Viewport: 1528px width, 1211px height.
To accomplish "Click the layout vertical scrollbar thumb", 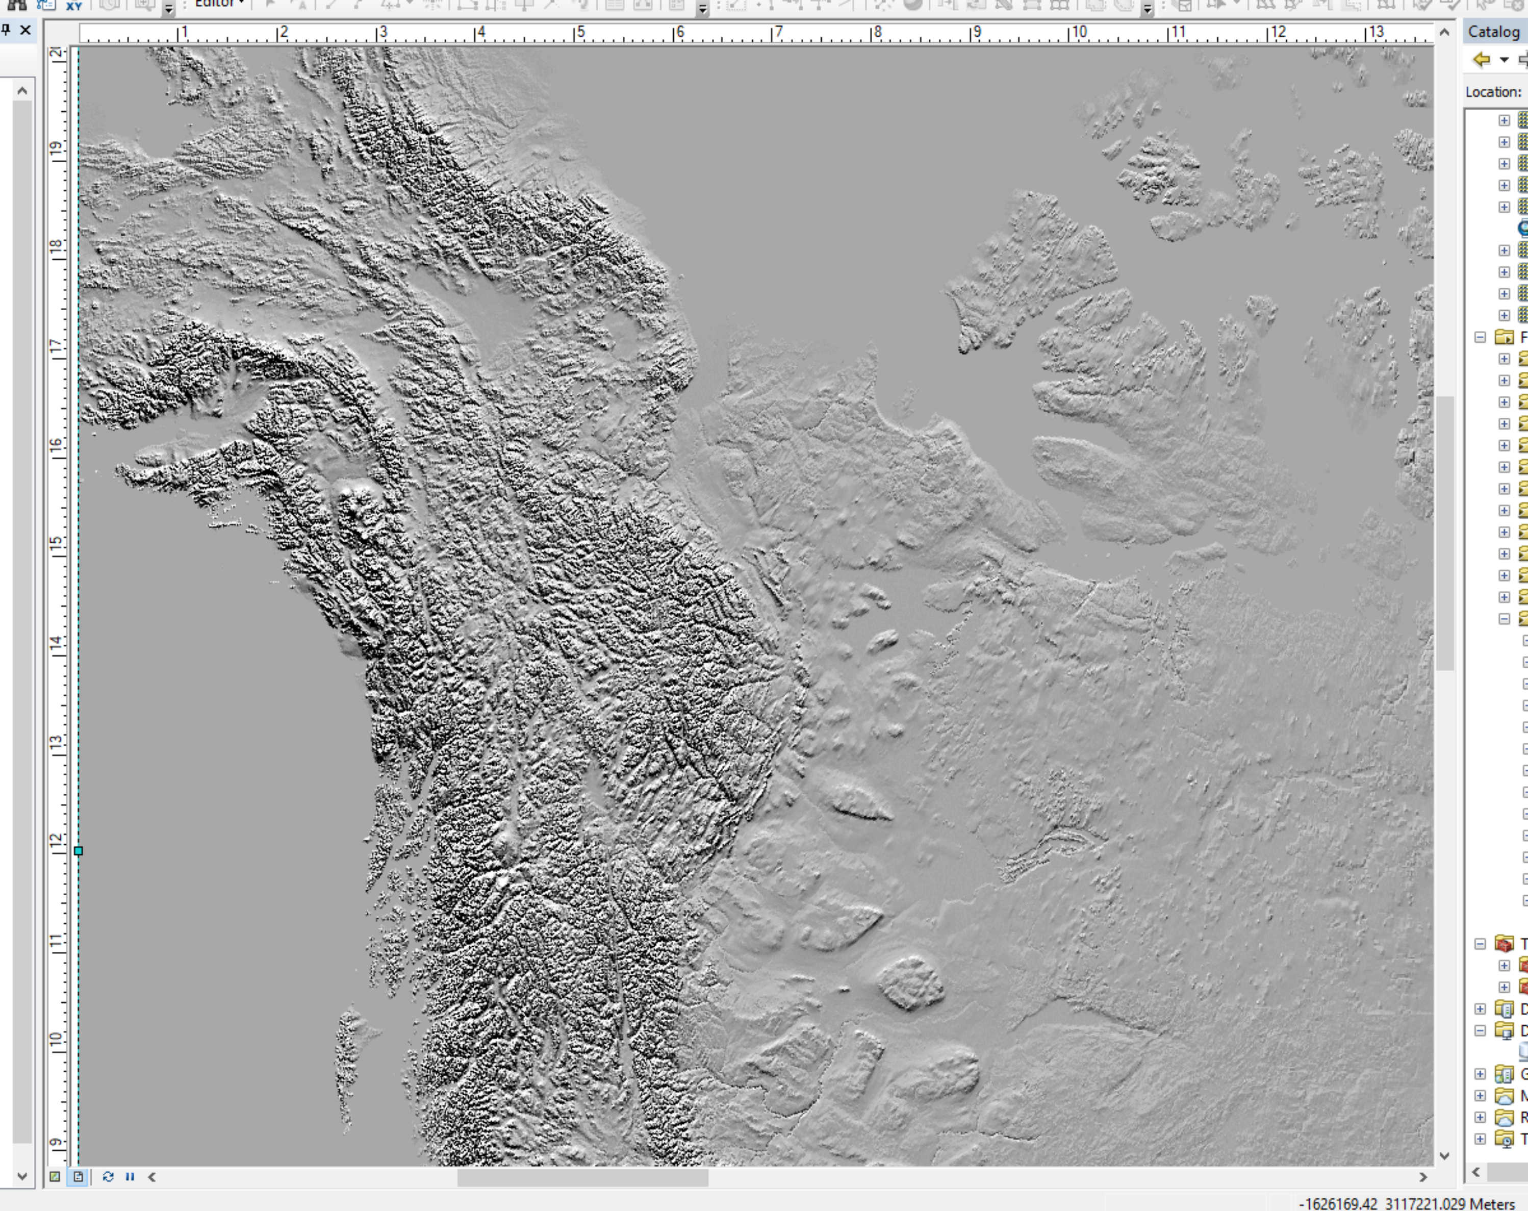I will (1444, 533).
